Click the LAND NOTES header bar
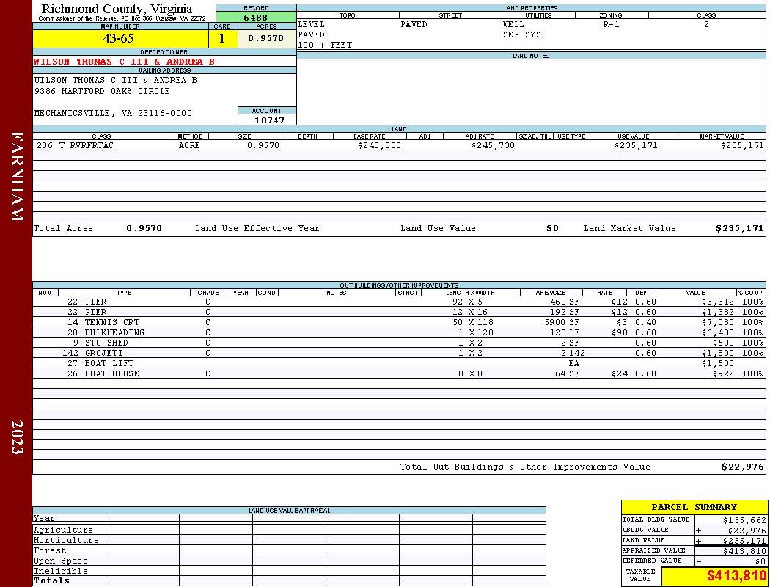This screenshot has width=770, height=587. tap(531, 56)
